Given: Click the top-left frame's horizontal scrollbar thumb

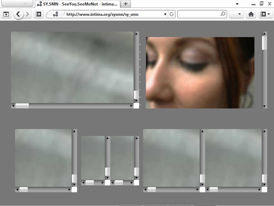Looking at the screenshot, I should pos(22,106).
